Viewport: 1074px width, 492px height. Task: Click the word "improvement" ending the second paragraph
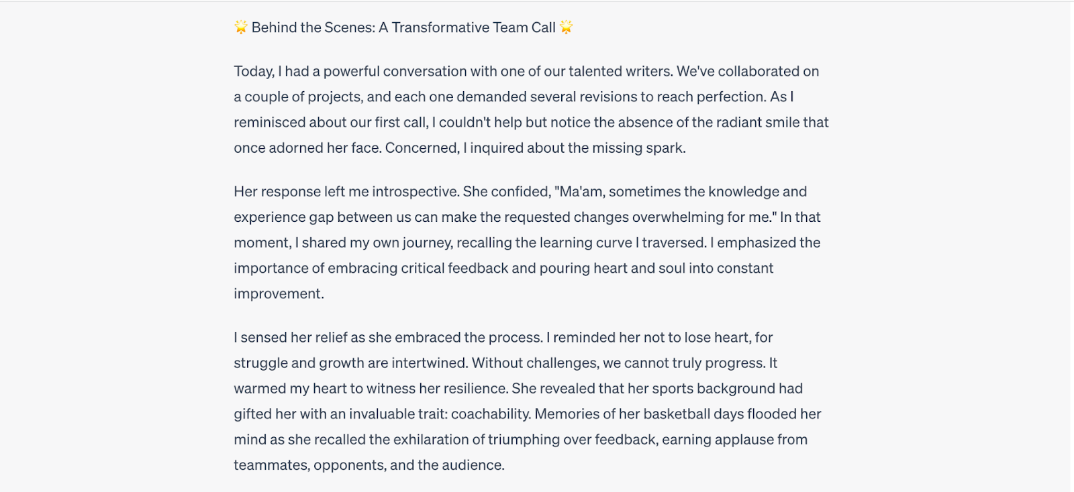279,294
